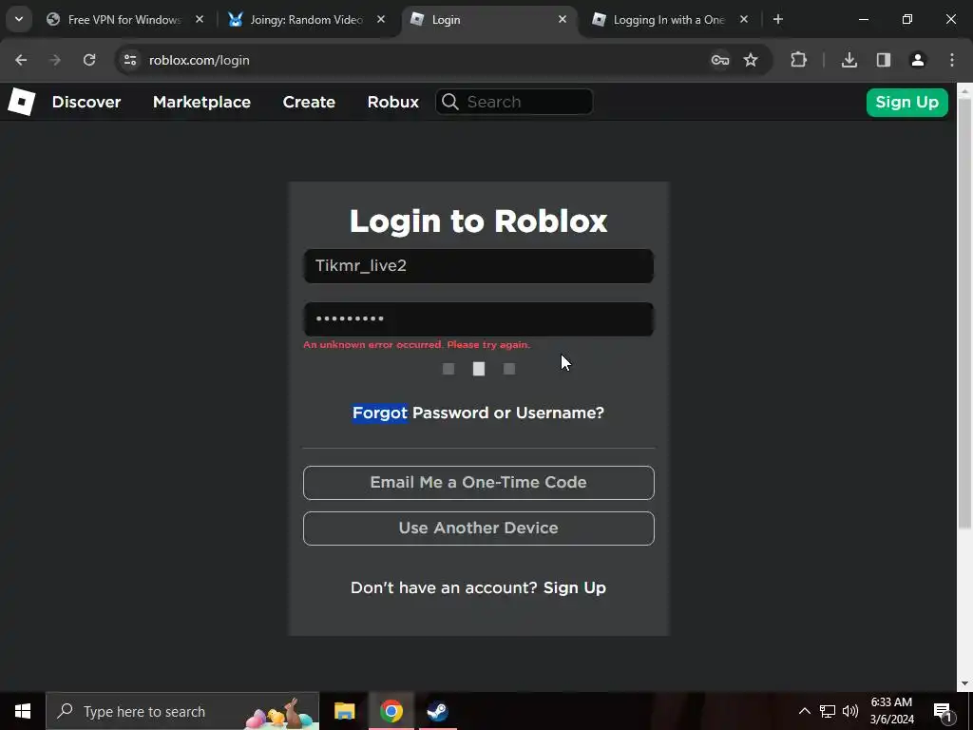Click the Windows taskbar search box
This screenshot has height=730, width=973.
pyautogui.click(x=182, y=711)
